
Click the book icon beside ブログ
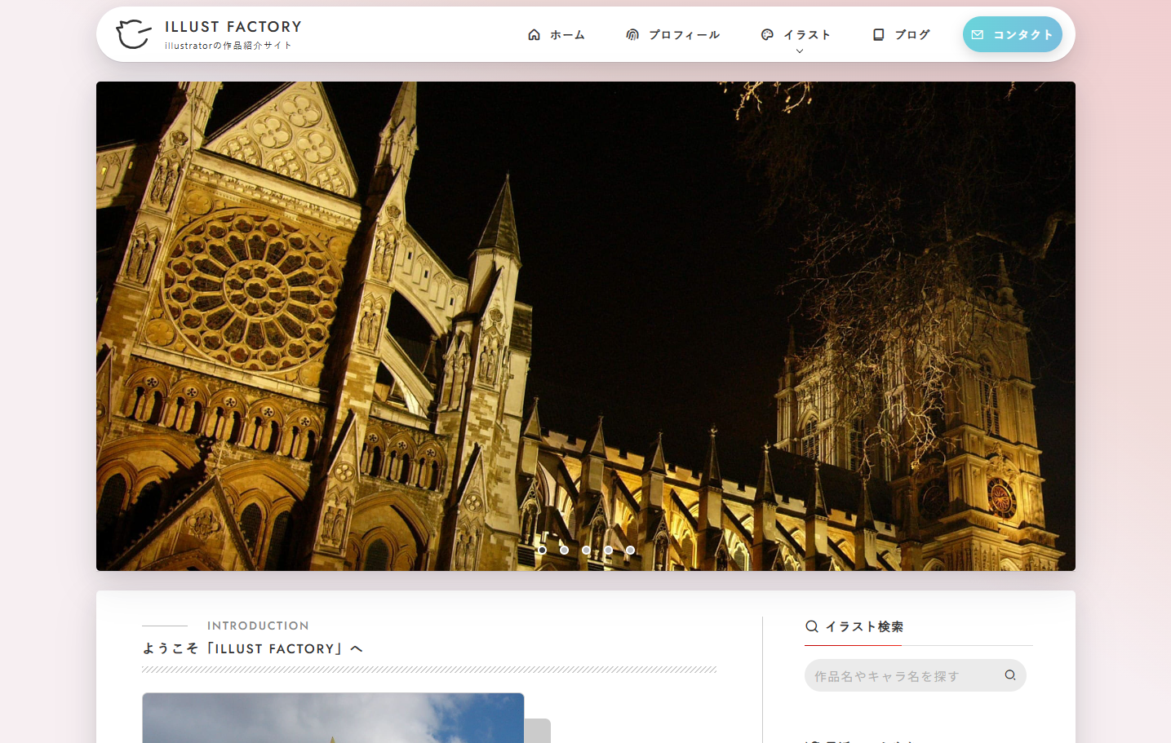coord(879,34)
